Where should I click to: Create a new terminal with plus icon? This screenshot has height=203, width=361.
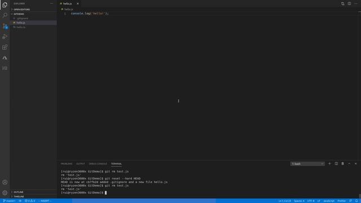pos(329,164)
